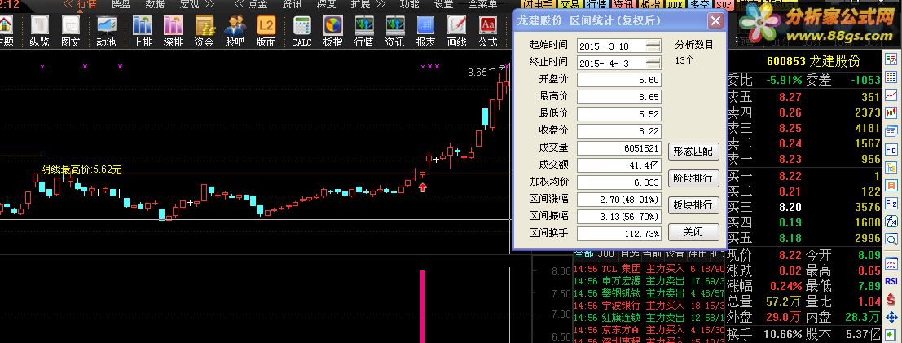
Task: Open the 动池 toolbar icon
Action: (x=106, y=31)
